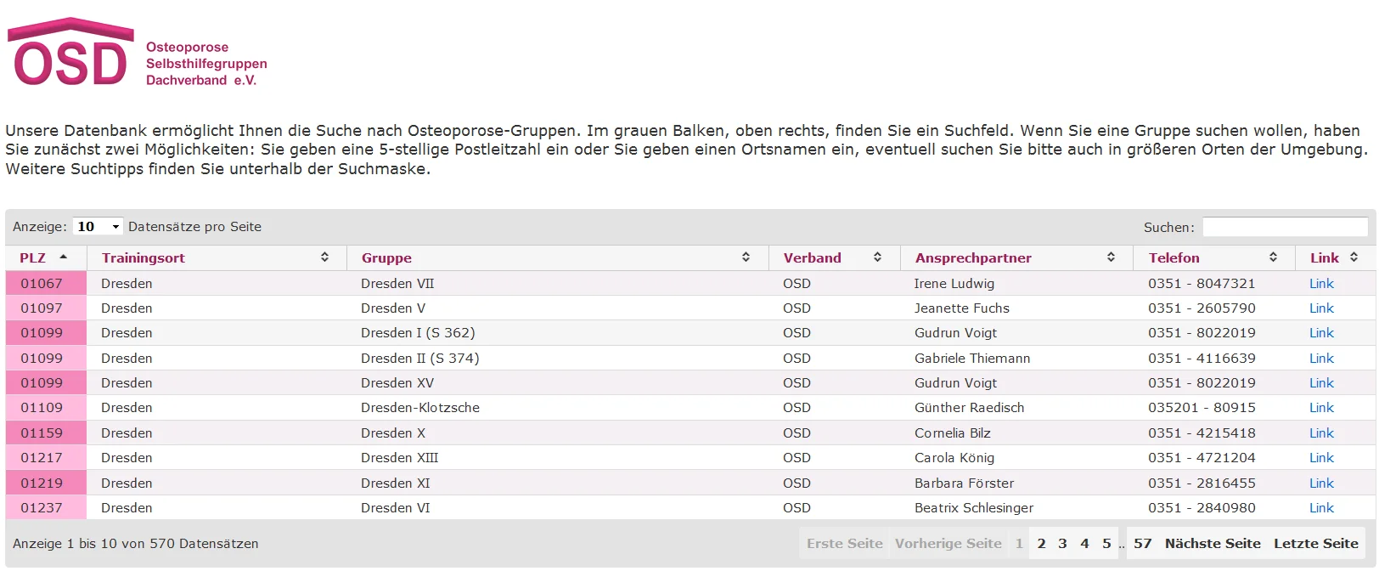Click PLZ cell 01159
The width and height of the screenshot is (1379, 571).
pyautogui.click(x=42, y=433)
